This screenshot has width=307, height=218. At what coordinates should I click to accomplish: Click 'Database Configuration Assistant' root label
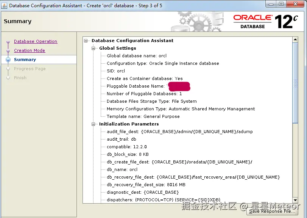pos(132,41)
